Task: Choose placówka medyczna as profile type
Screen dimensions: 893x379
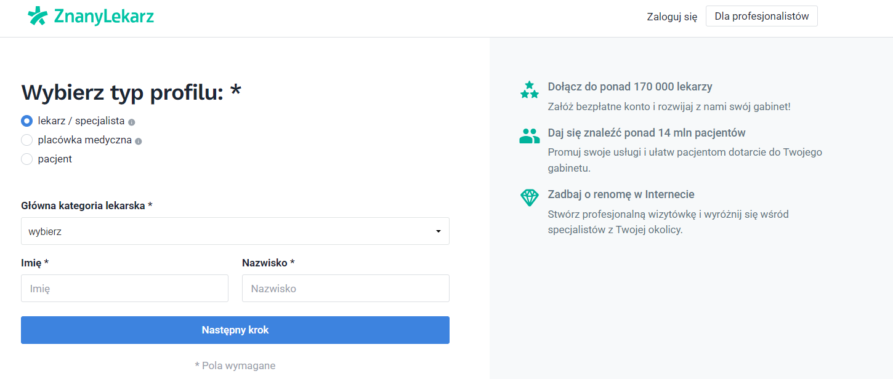Action: coord(26,140)
